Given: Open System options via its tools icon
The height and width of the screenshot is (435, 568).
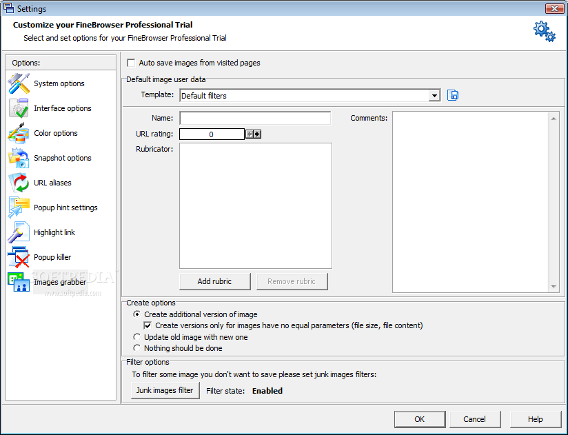Looking at the screenshot, I should (19, 83).
